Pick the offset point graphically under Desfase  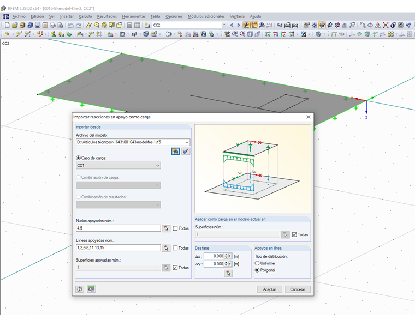228,273
